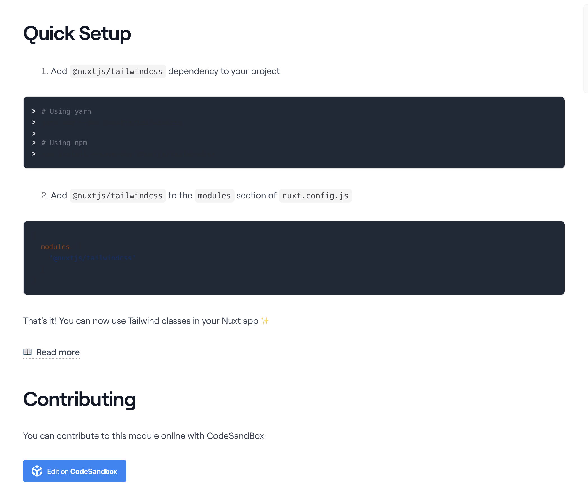Click the # Using npm comment line
This screenshot has width=588, height=500.
click(64, 143)
